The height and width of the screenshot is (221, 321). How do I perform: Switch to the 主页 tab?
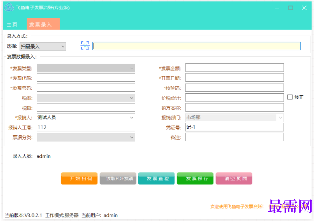click(12, 25)
